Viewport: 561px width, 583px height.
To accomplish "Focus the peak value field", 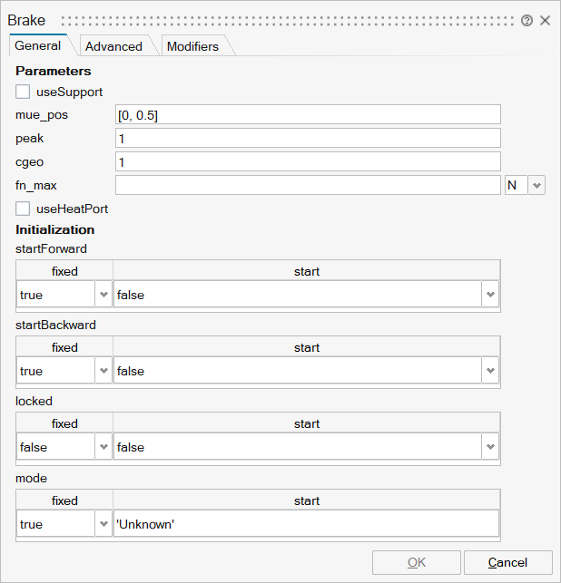I will 308,138.
